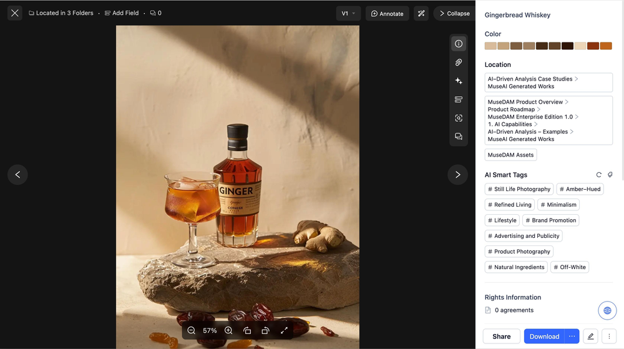Select the Product Photography tag
The image size is (624, 349).
519,252
